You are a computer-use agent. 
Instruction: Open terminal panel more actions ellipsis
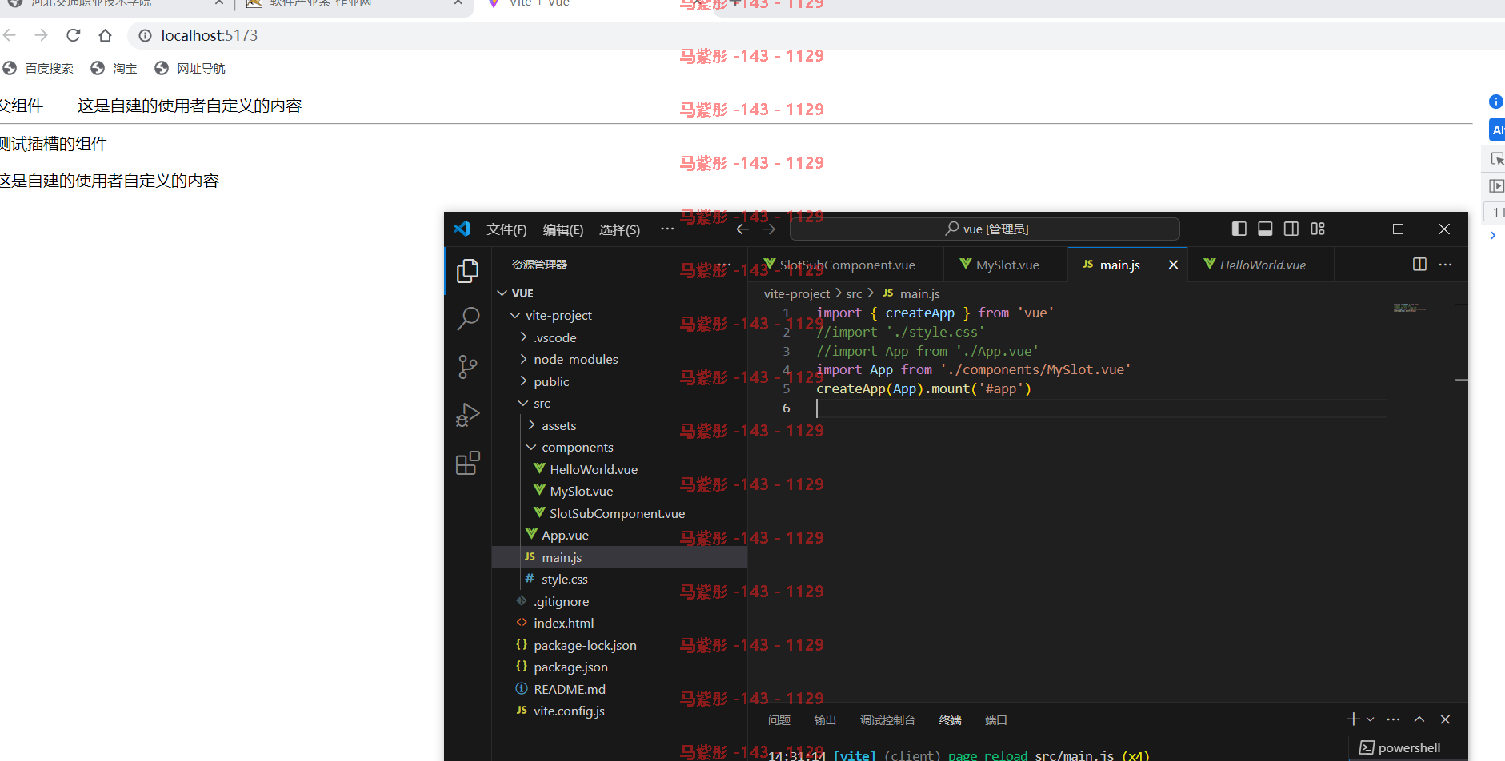coord(1393,719)
